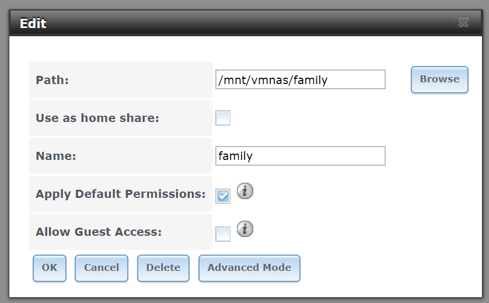This screenshot has height=303, width=489.
Task: Click the "Use as home share:" label
Action: pos(97,118)
